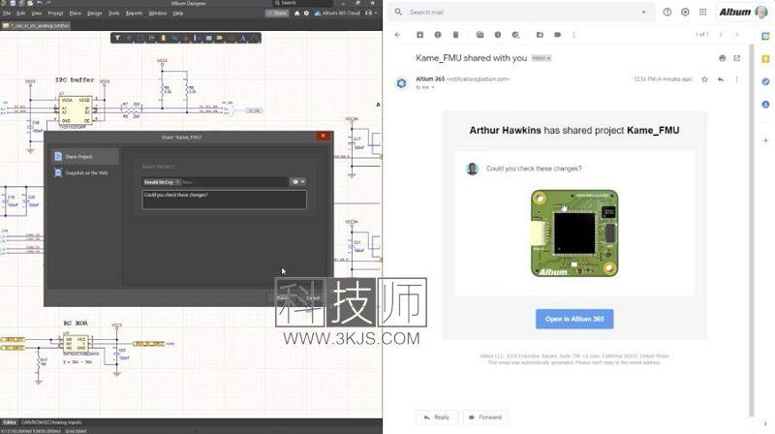This screenshot has width=775, height=434.
Task: Get add-ons with plus icon in side panel
Action: tap(765, 140)
